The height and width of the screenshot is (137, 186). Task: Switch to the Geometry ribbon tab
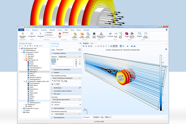pos(44,30)
